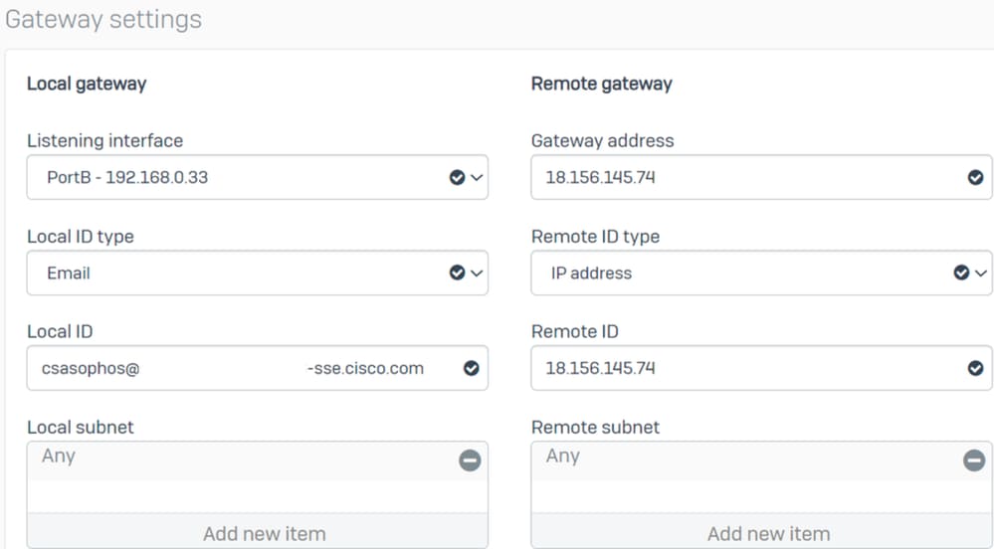Add new item to Remote subnet

tap(761, 533)
